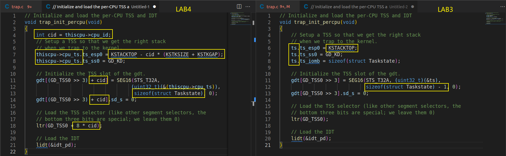Image resolution: width=506 pixels, height=156 pixels.
Task: Place cursor on 'int cid' declaration line
Action: point(73,35)
